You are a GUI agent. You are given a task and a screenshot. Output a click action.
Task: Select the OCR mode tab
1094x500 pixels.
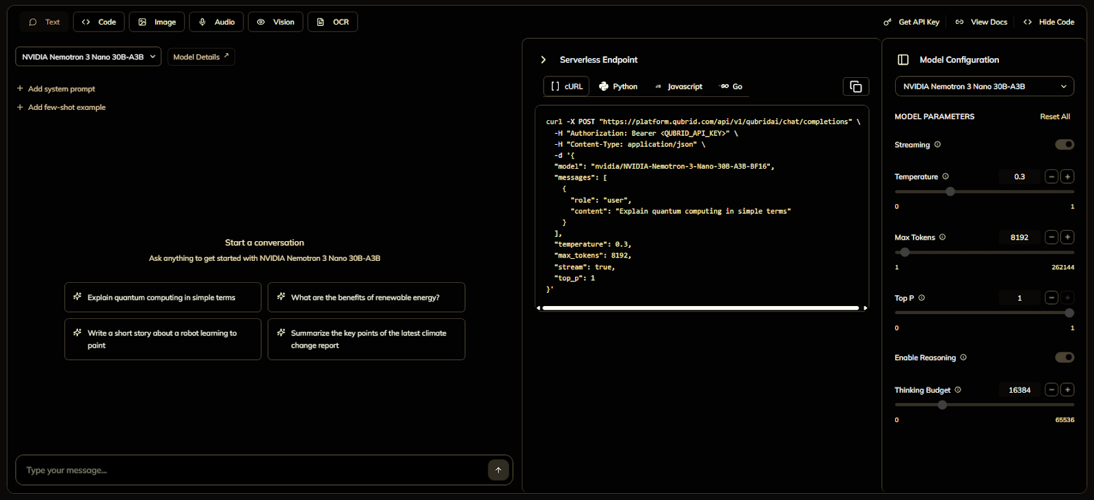pyautogui.click(x=333, y=22)
